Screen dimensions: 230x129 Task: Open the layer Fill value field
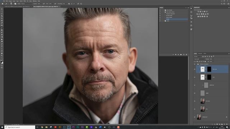tap(211, 62)
